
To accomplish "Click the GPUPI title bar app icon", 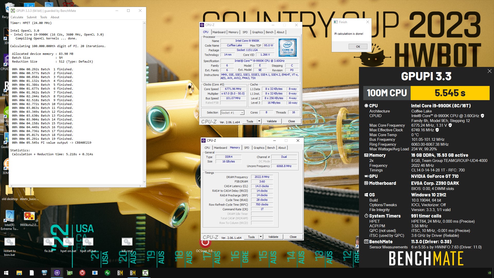I will pyautogui.click(x=13, y=11).
